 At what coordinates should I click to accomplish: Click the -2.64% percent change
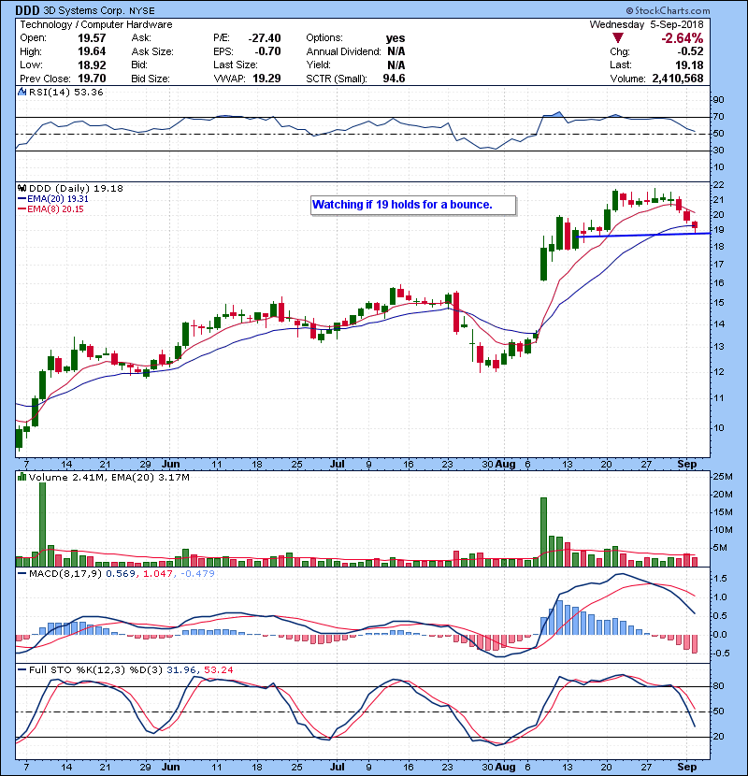click(x=683, y=38)
